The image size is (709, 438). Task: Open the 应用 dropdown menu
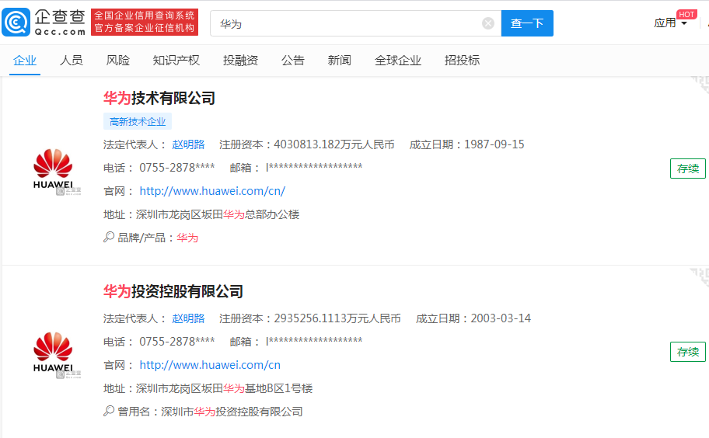tap(670, 23)
